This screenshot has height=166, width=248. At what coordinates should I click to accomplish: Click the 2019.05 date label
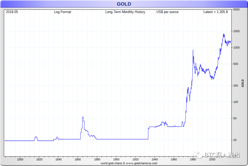[12, 12]
